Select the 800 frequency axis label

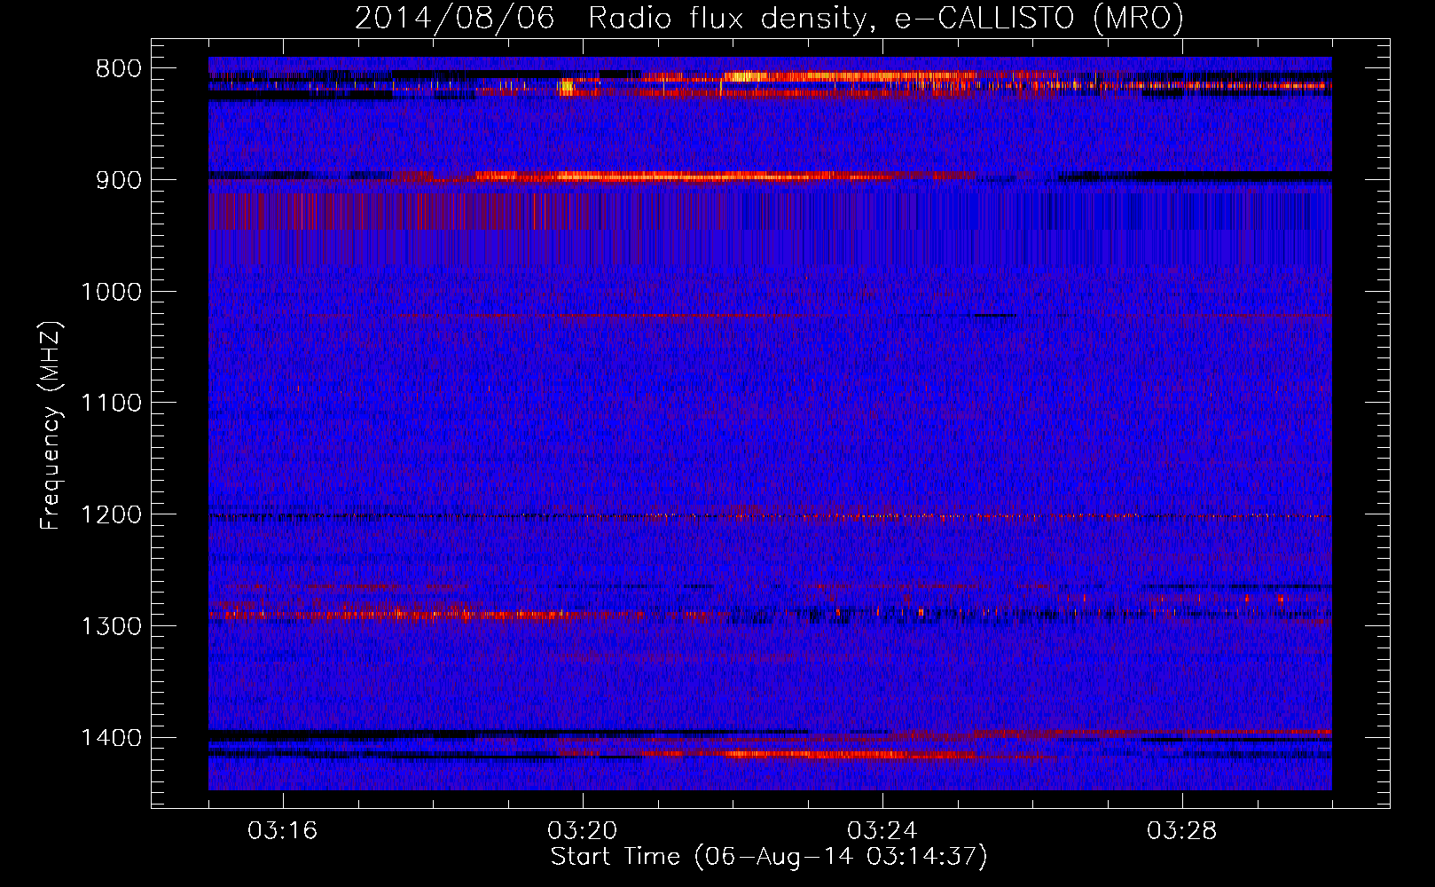coord(119,69)
